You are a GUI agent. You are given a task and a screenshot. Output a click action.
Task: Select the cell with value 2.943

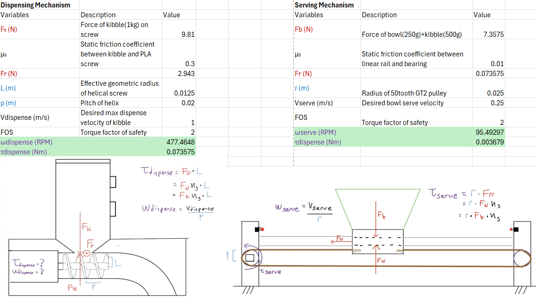[x=179, y=74]
